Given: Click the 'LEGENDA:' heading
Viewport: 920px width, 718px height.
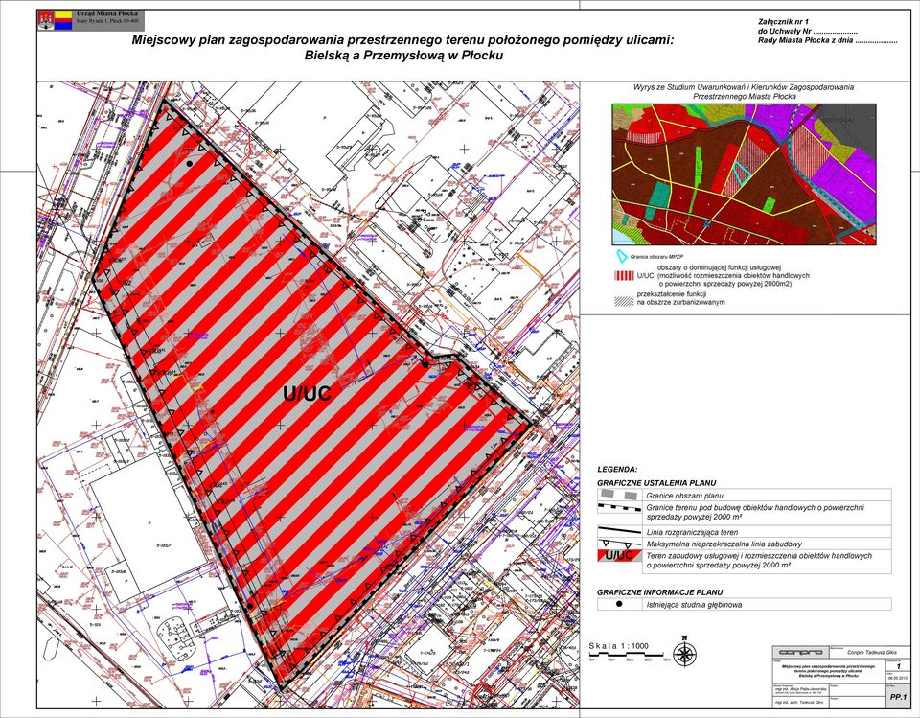Looking at the screenshot, I should point(617,470).
